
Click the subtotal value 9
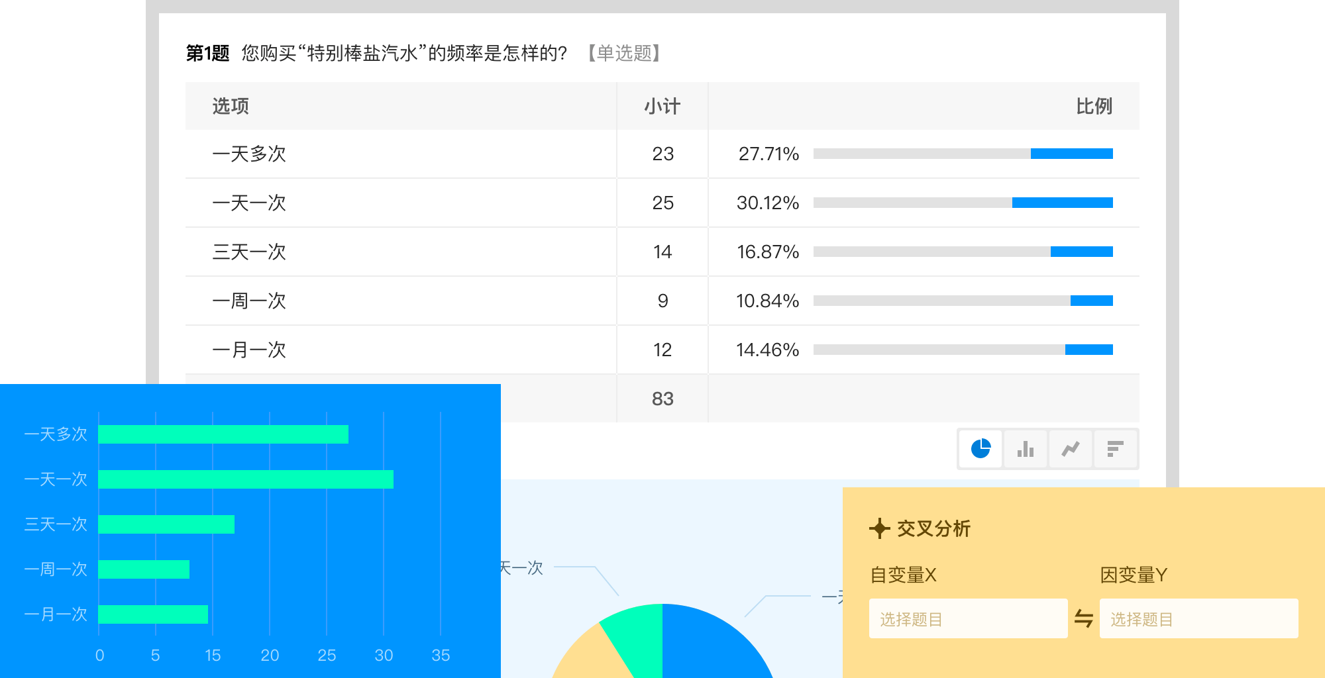click(x=662, y=301)
